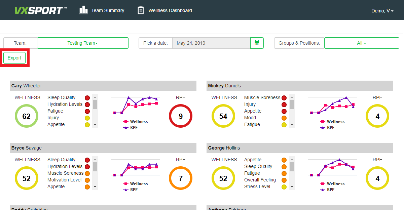Click Mickey Daniels' list scroll-down arrow
Screen dimensions: 404x210
[292, 125]
